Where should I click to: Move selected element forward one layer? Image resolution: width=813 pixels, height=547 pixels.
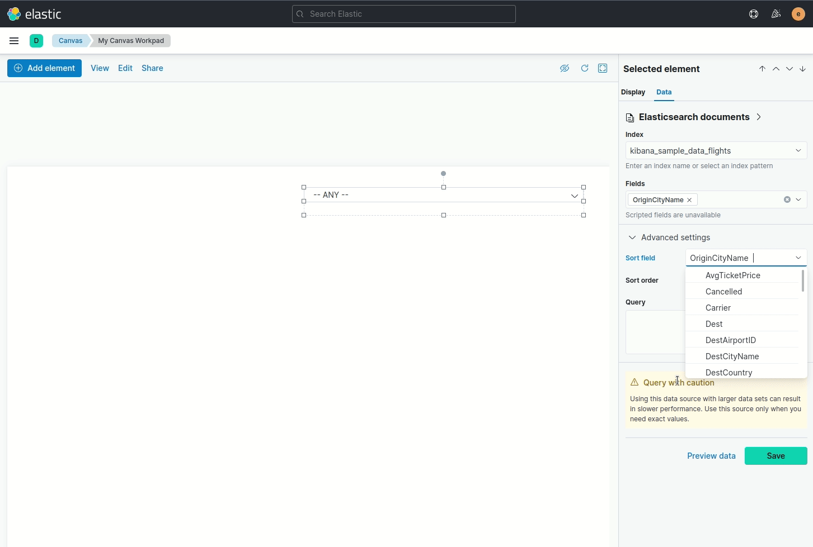tap(776, 69)
